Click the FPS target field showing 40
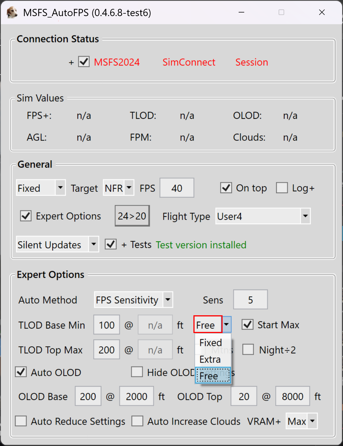 (x=177, y=188)
